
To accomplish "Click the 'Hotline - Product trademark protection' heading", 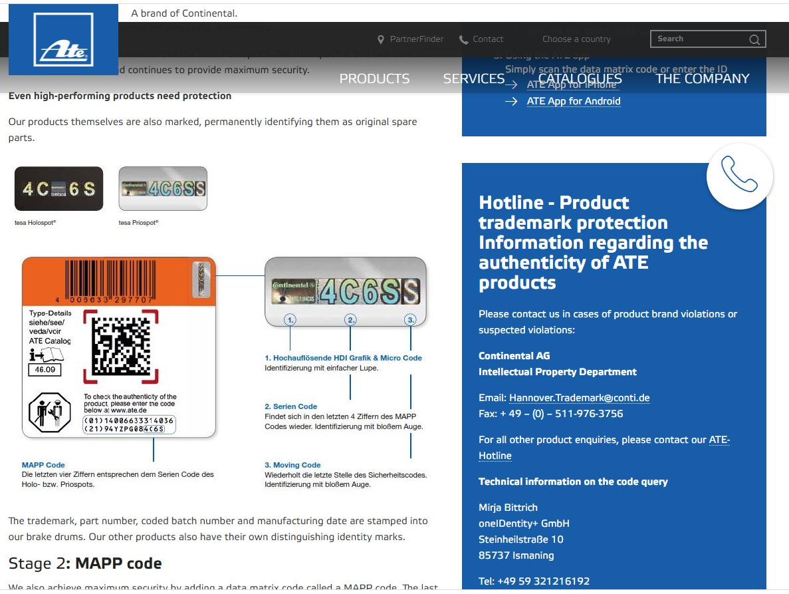I will (x=594, y=242).
